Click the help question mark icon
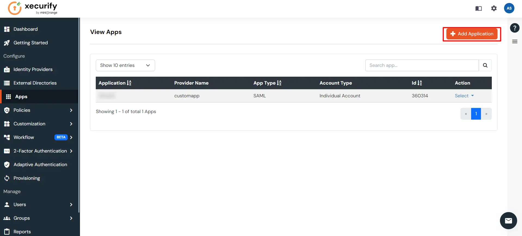 [515, 28]
